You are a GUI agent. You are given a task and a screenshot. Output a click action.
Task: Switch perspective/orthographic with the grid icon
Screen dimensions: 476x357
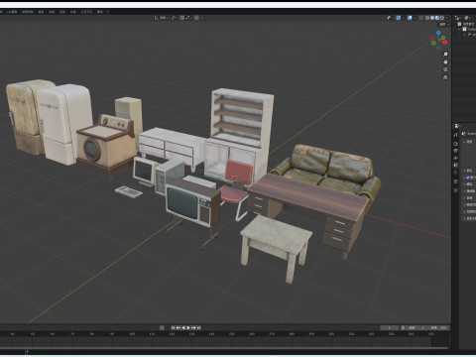point(445,77)
